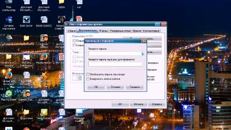Switch to the Общие tab
Screen dimensions: 231x130
[x=71, y=31]
